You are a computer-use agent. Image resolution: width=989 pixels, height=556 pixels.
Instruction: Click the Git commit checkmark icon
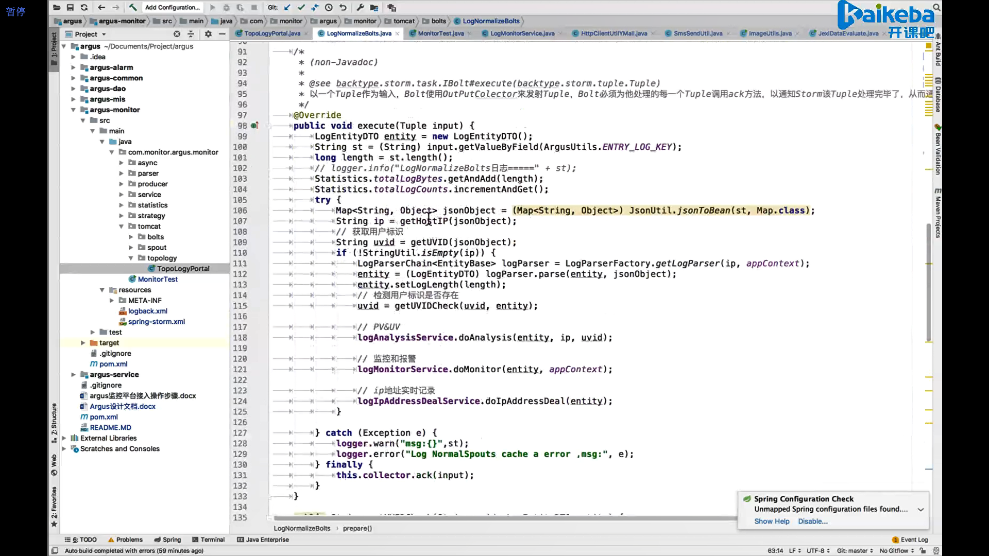click(x=301, y=7)
